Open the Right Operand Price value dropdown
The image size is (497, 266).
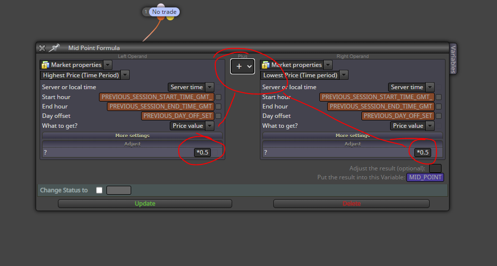coord(430,126)
